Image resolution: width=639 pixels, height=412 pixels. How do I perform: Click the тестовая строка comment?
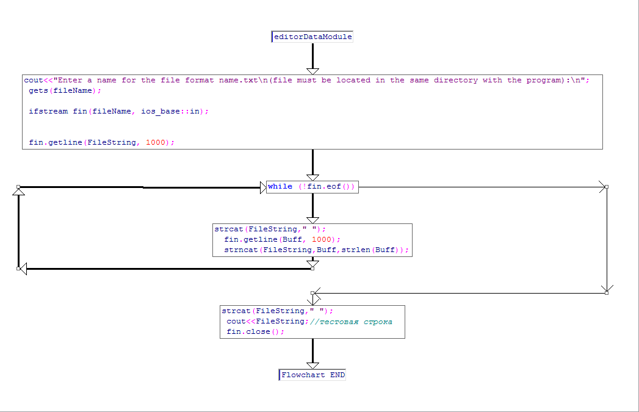point(351,322)
